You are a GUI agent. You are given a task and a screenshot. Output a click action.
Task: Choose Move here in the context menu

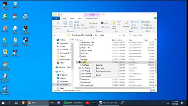(100, 68)
